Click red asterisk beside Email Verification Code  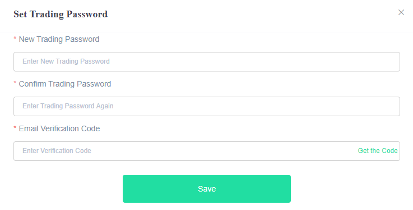(x=15, y=128)
